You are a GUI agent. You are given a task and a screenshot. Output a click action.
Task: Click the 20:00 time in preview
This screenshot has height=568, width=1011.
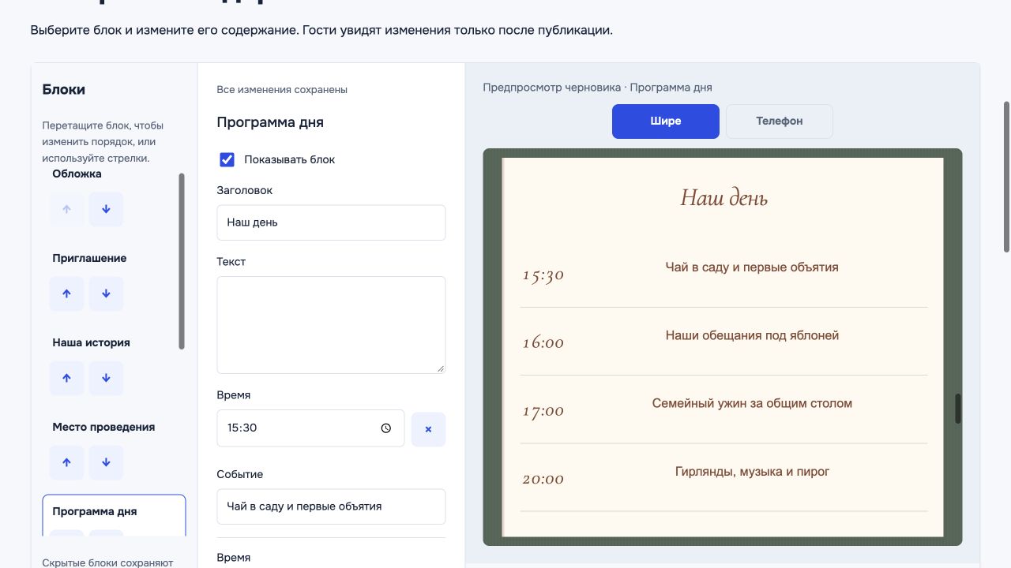tap(543, 479)
